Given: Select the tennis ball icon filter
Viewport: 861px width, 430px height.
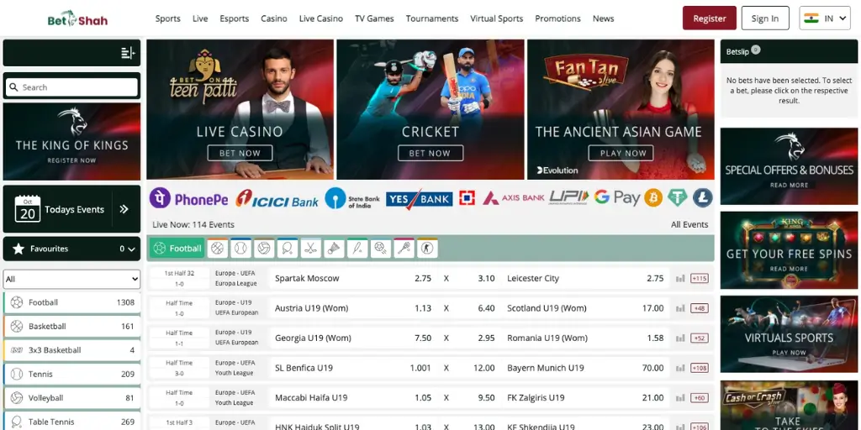Looking at the screenshot, I should click(x=240, y=249).
